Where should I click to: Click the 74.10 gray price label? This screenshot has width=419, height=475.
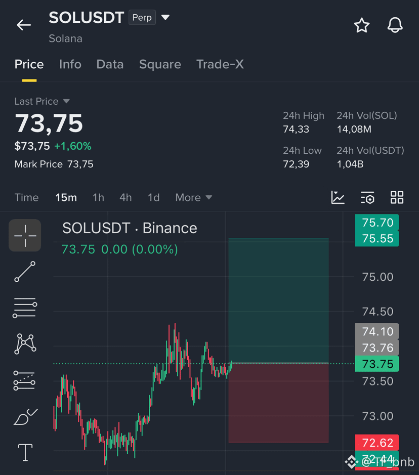pos(377,331)
